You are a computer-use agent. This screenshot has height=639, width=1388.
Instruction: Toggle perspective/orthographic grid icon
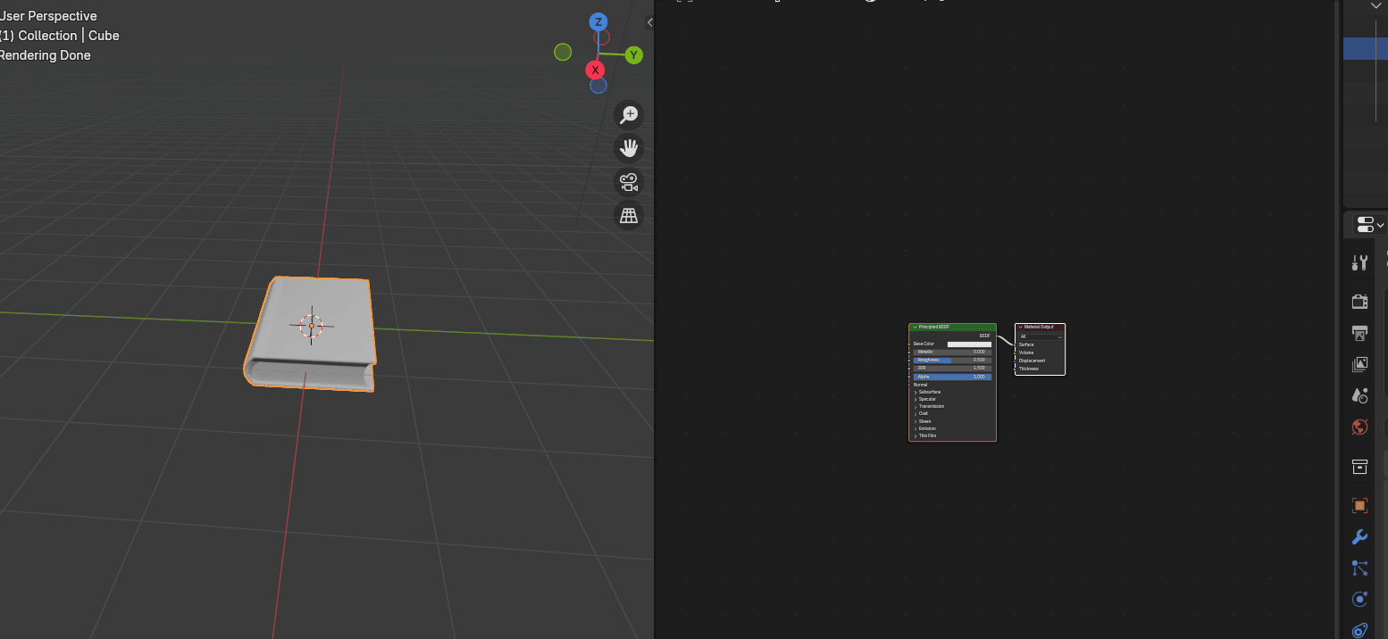coord(629,215)
